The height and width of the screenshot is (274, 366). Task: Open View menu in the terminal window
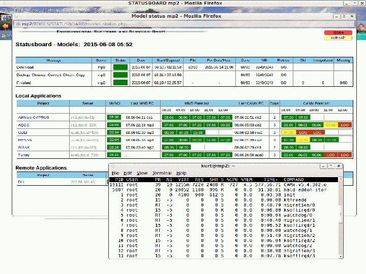point(142,173)
